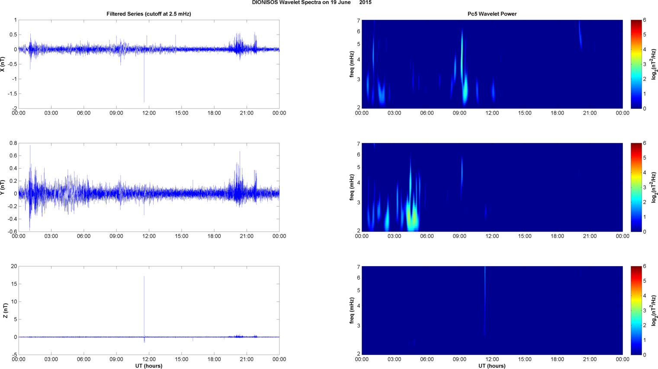Click the '-1.5' tick on the X series axis
Viewport: 658px width, 369px height.
coord(13,94)
